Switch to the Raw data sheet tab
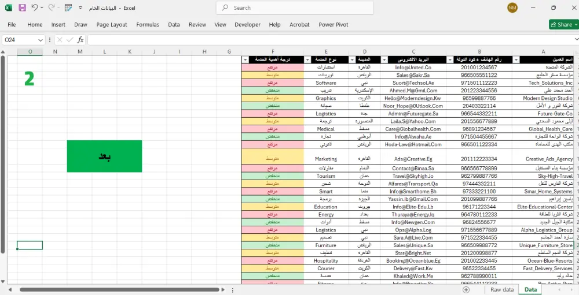This screenshot has width=579, height=295. 502,290
